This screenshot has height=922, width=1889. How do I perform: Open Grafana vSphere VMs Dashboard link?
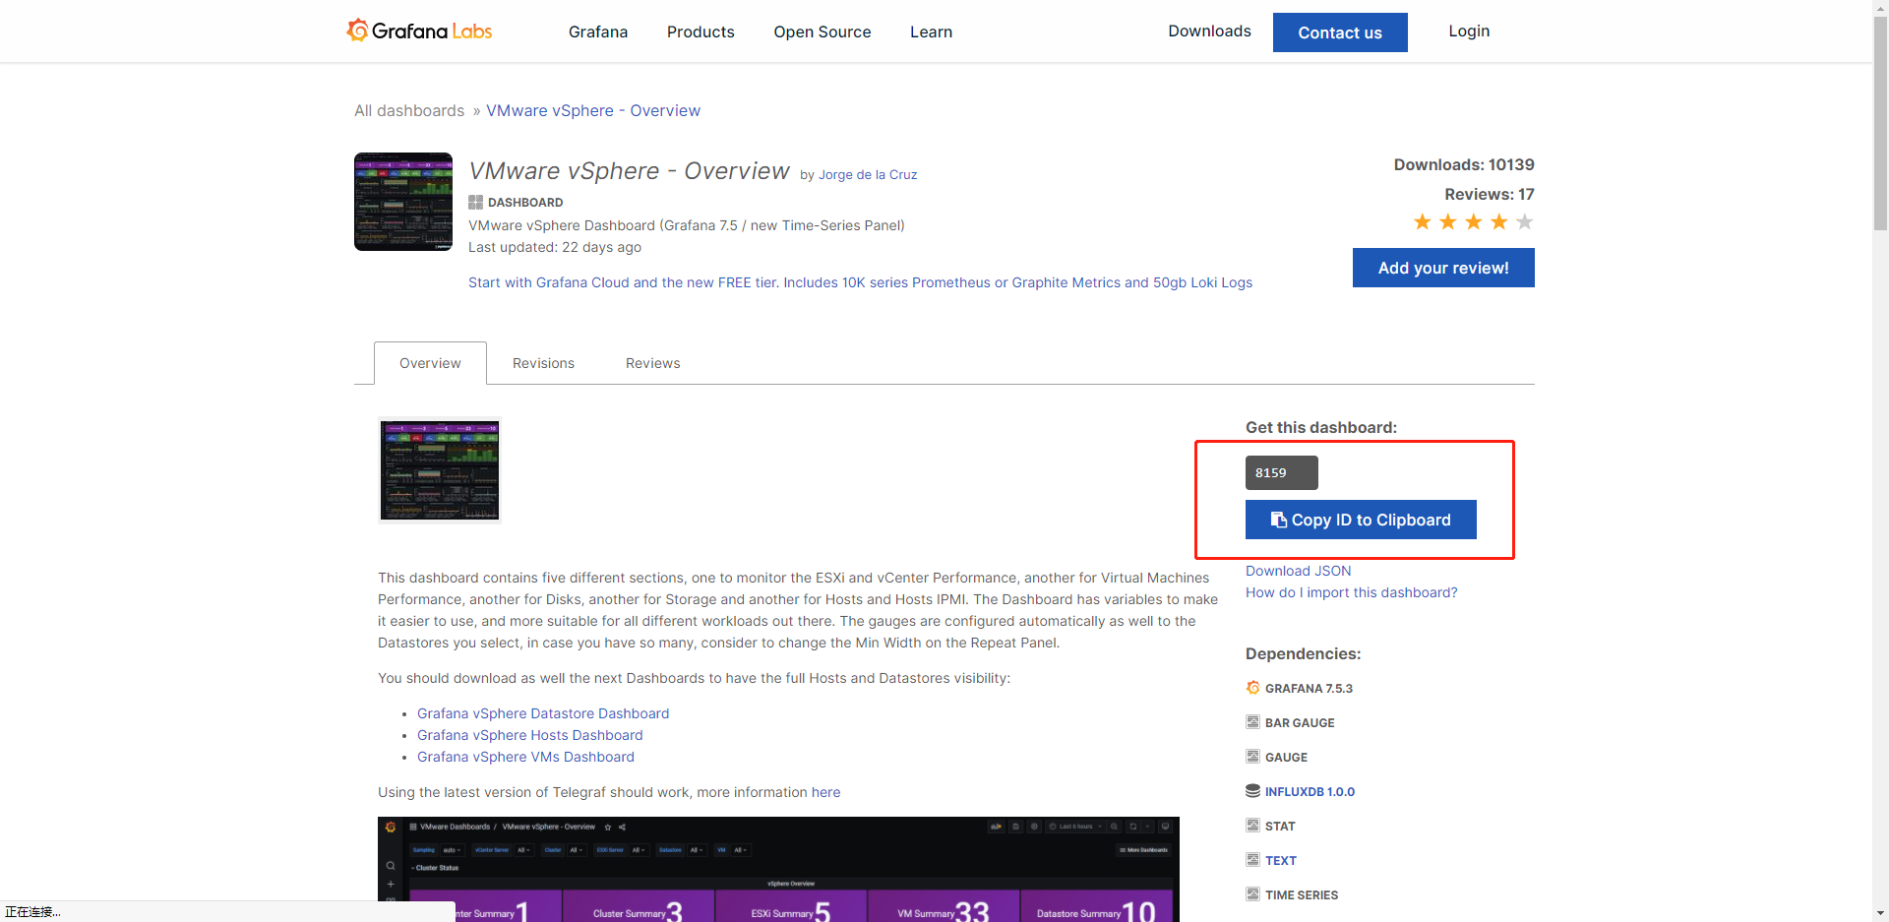coord(525,757)
